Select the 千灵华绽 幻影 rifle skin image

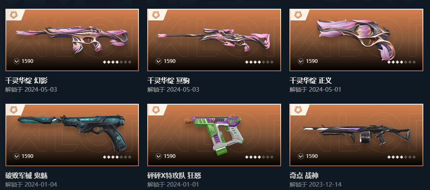tap(72, 38)
